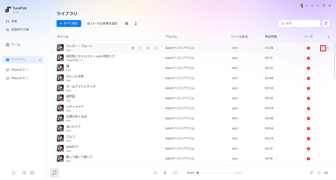Open the hamburger menu in title bar

pos(312,5)
